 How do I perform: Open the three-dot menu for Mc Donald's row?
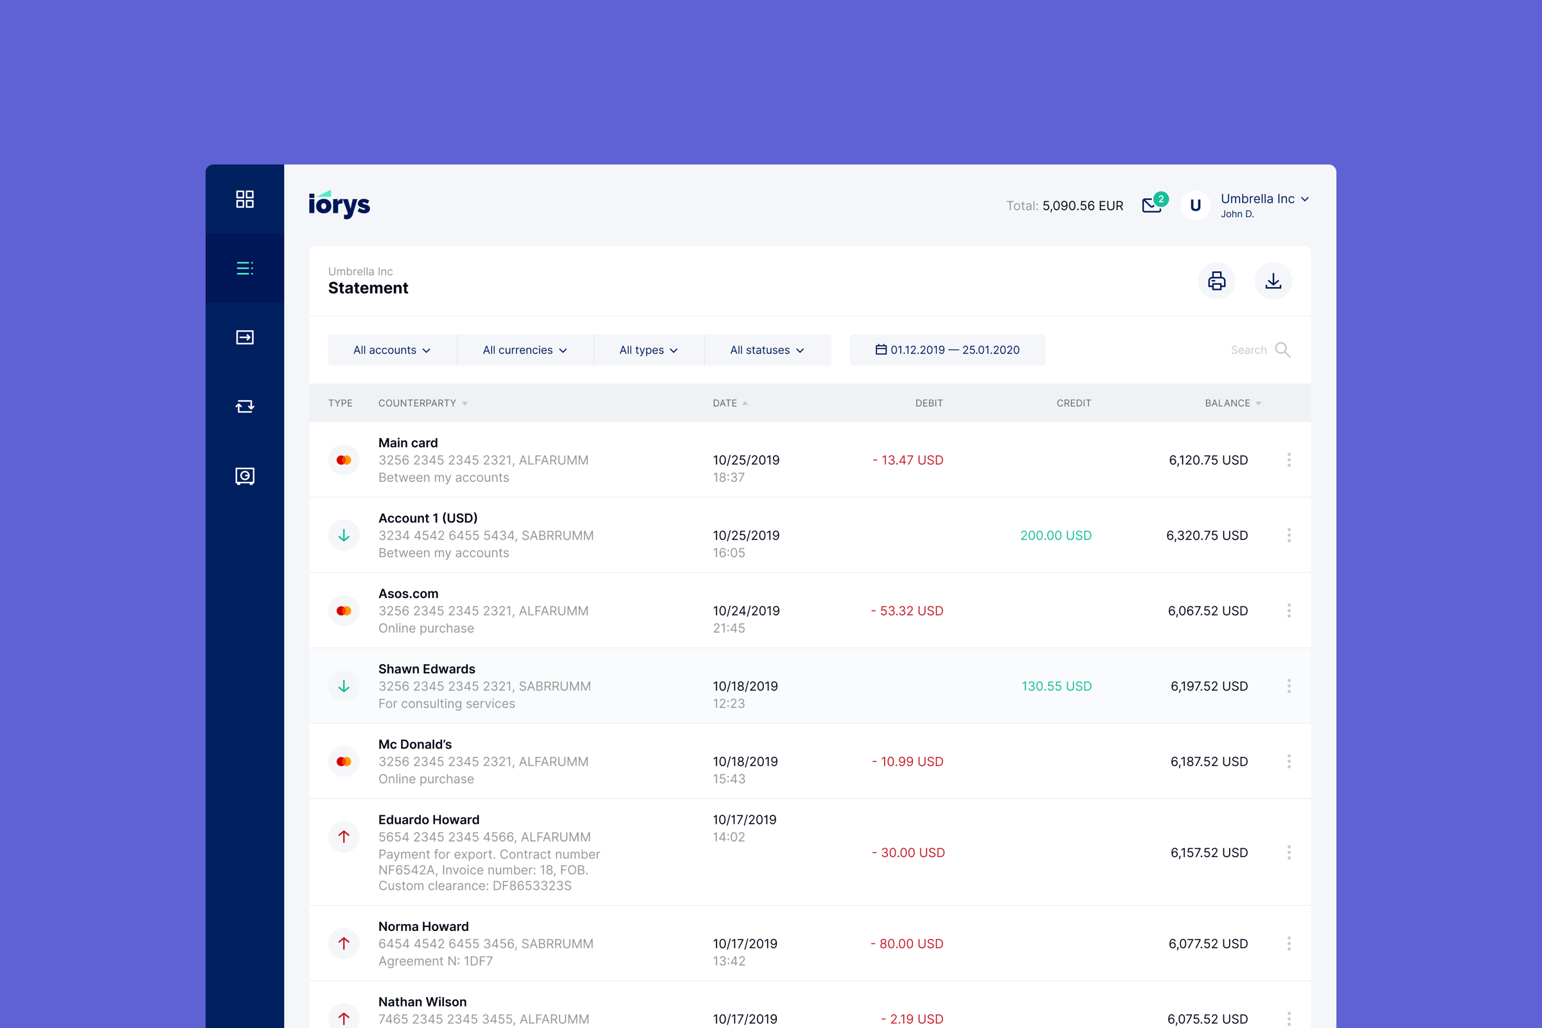tap(1289, 761)
